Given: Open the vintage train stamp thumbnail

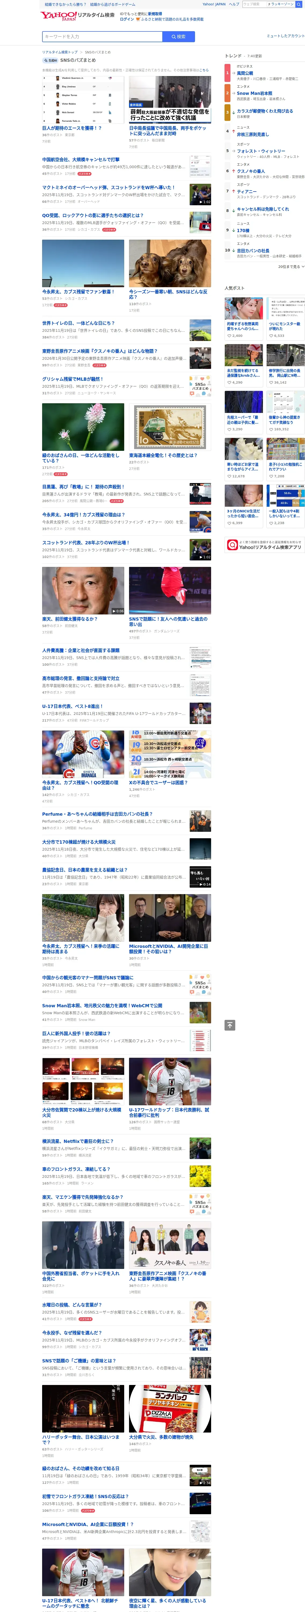Looking at the screenshot, I should (170, 427).
